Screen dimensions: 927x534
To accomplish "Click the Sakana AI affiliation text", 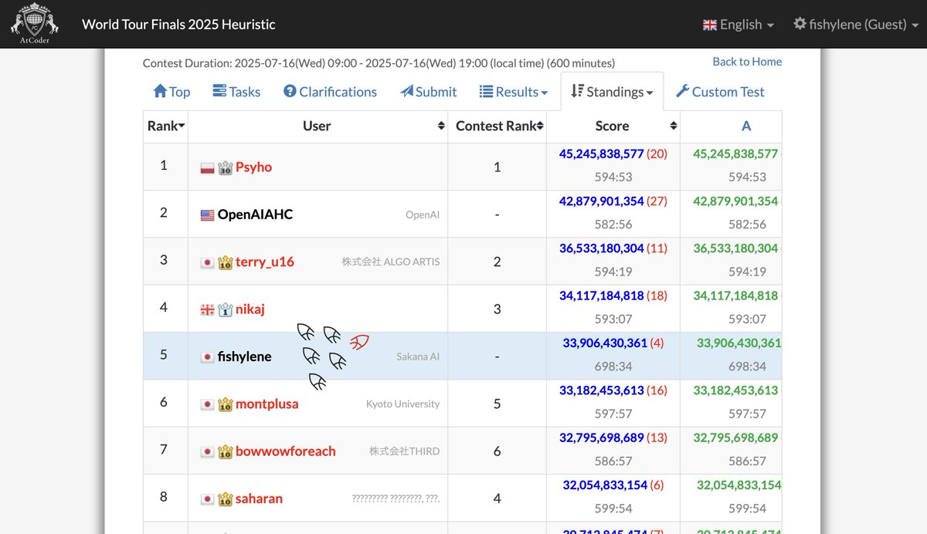I will [x=418, y=357].
